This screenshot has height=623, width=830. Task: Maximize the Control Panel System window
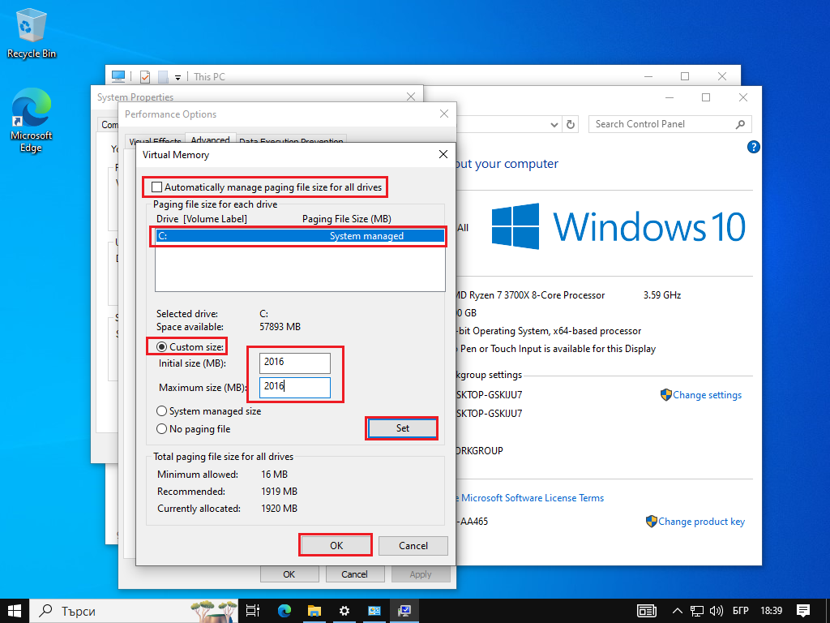coord(706,97)
